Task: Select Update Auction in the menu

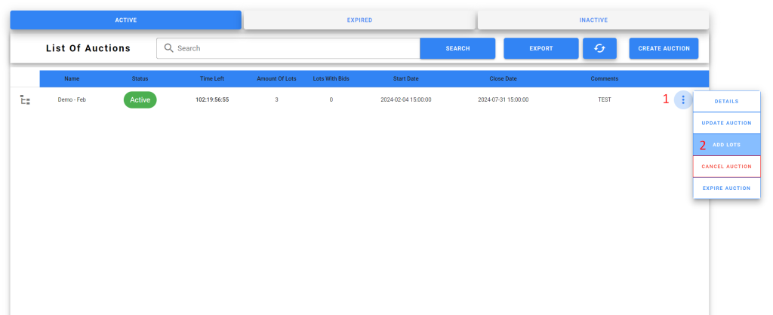Action: [726, 123]
